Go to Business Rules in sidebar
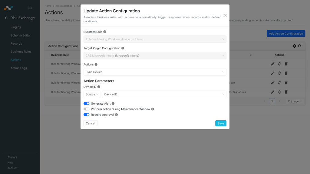The height and width of the screenshot is (174, 310). click(21, 52)
